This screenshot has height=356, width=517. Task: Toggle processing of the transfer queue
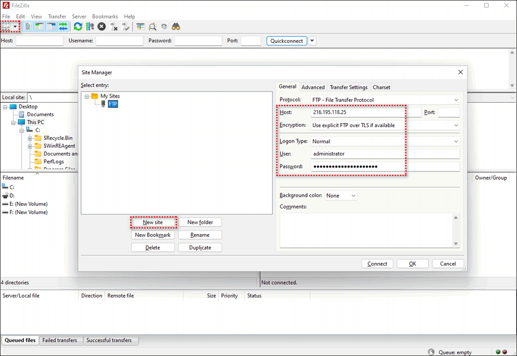[89, 26]
